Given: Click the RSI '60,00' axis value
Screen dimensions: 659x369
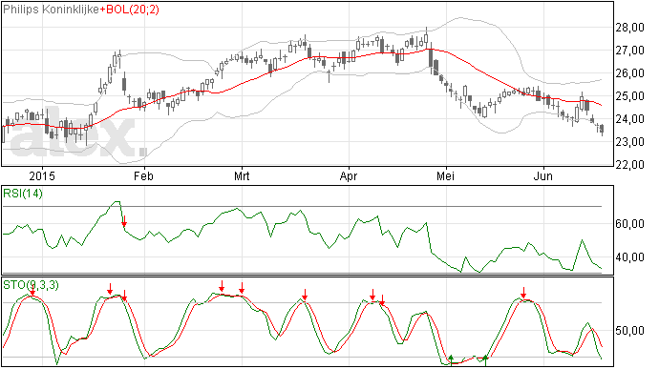Looking at the screenshot, I should pyautogui.click(x=629, y=224).
